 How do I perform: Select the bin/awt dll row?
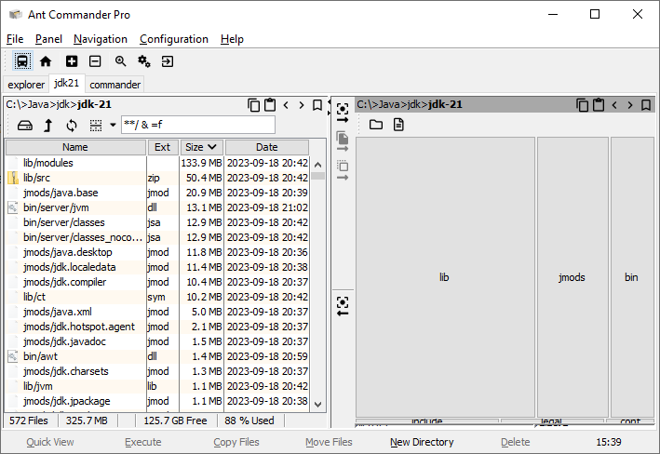click(157, 356)
